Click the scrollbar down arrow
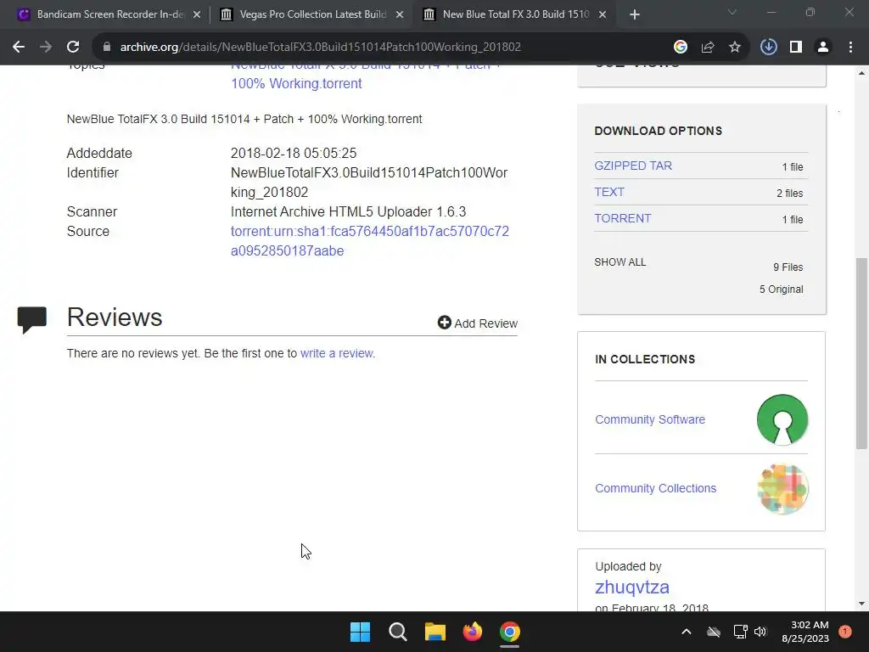869x652 pixels. (861, 604)
